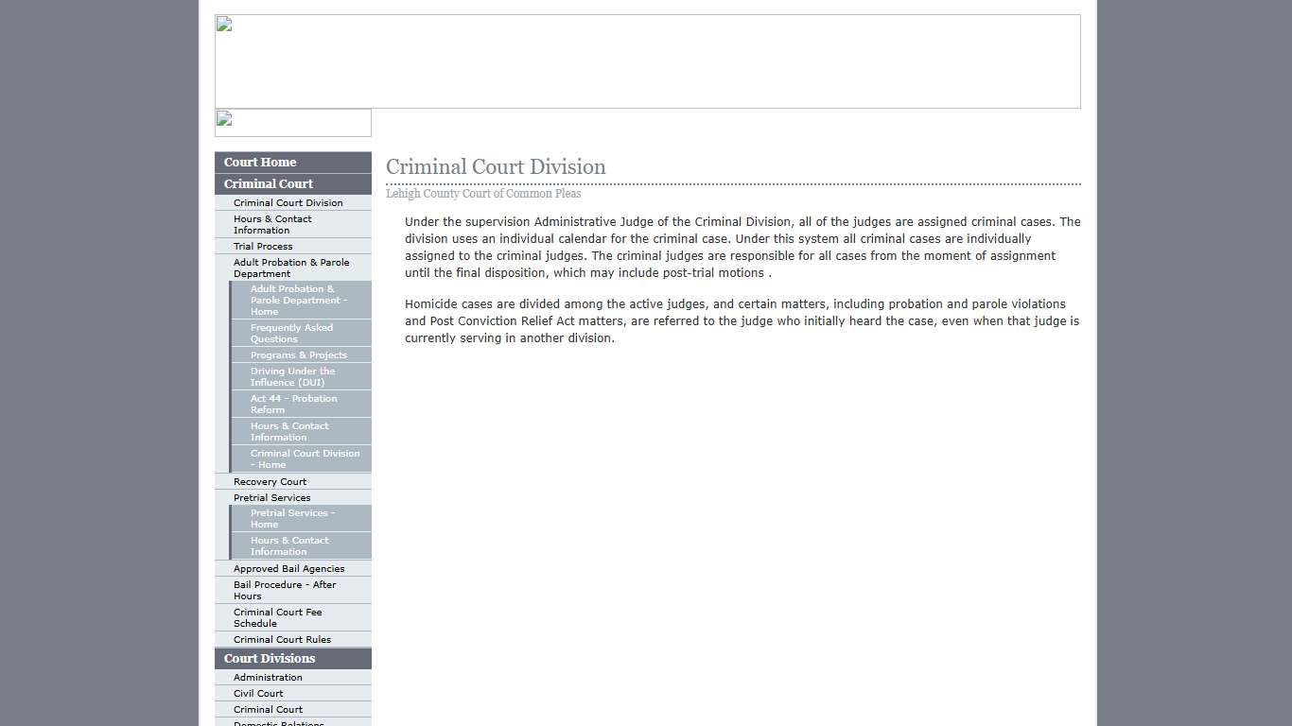
Task: Go to Criminal Court Division - Home
Action: coord(304,458)
